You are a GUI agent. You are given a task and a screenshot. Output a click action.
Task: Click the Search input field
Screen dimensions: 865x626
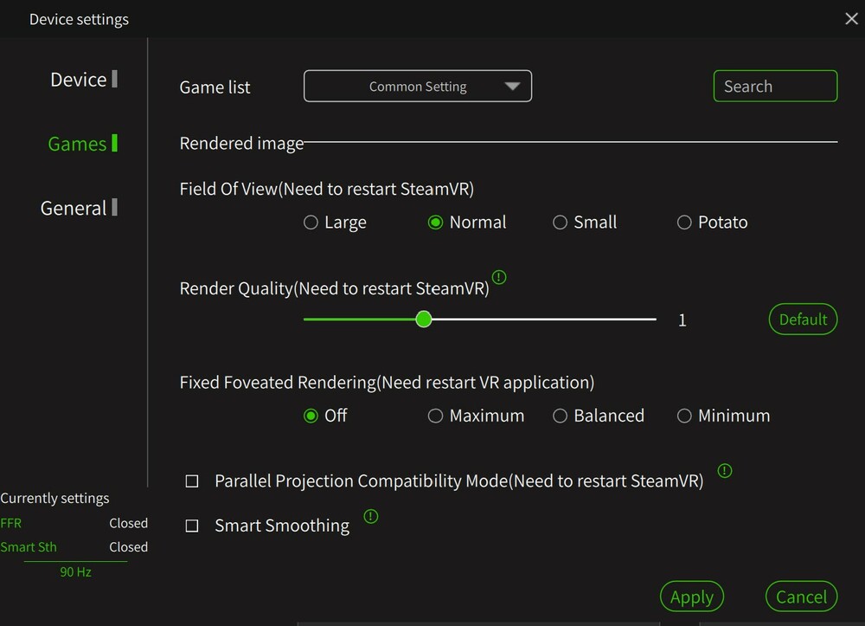[775, 87]
